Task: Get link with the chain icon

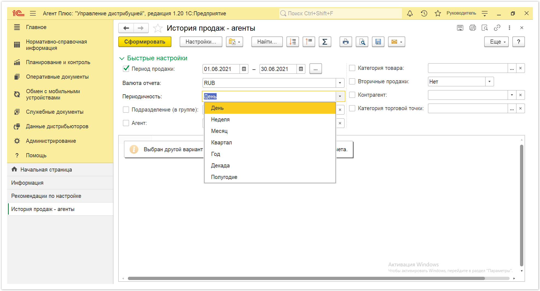Action: (x=497, y=28)
